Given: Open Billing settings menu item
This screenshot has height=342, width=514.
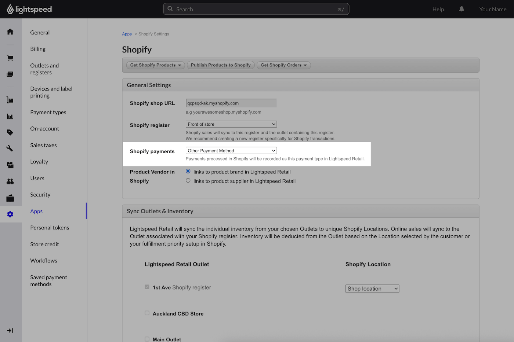Looking at the screenshot, I should click(38, 49).
